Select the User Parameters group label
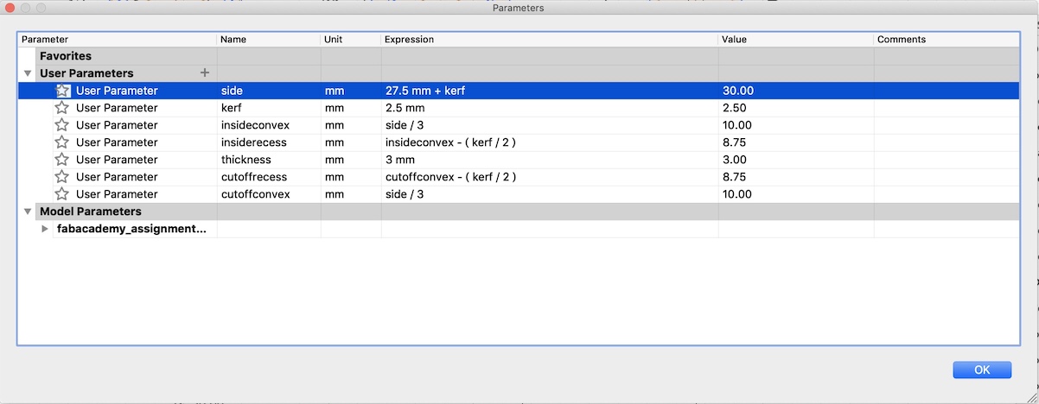The width and height of the screenshot is (1039, 404). click(x=86, y=73)
